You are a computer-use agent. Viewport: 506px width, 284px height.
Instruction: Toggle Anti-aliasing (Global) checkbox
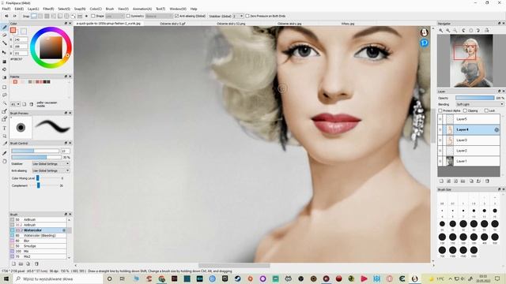176,16
